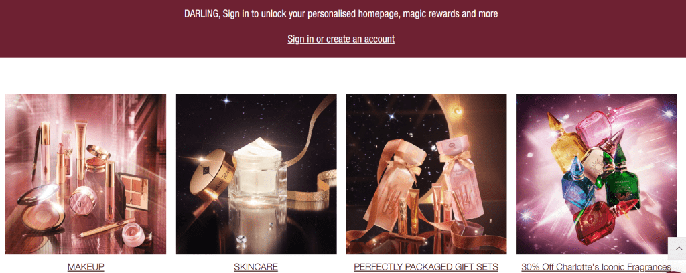Select the makeup products thumbnail image
The width and height of the screenshot is (686, 273).
tap(86, 174)
